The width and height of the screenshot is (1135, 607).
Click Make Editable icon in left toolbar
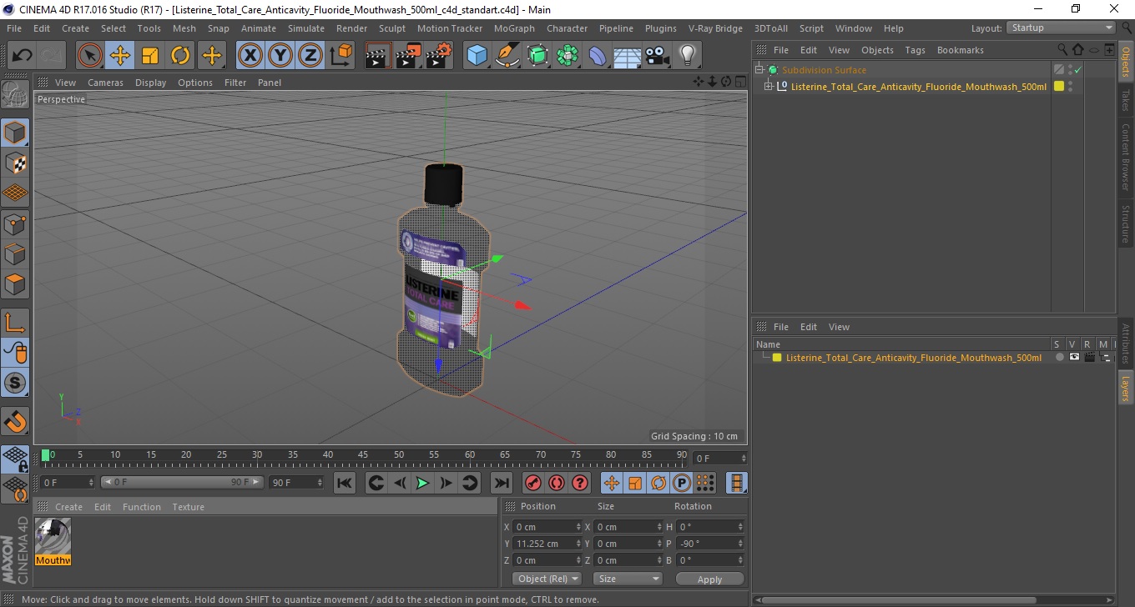tap(15, 95)
